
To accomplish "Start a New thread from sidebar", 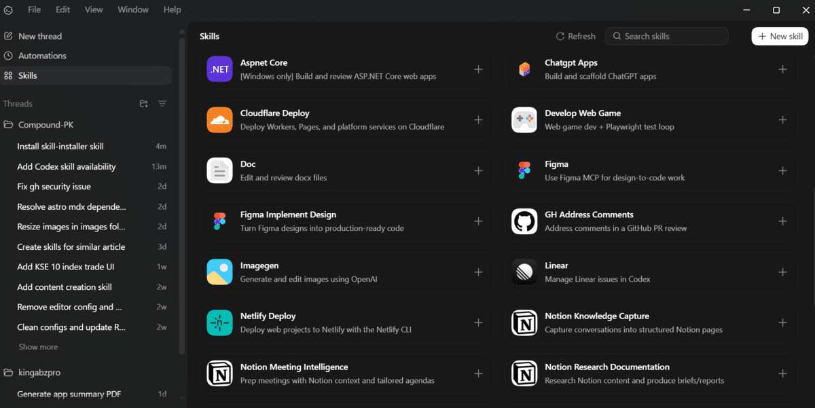I will tap(86, 36).
